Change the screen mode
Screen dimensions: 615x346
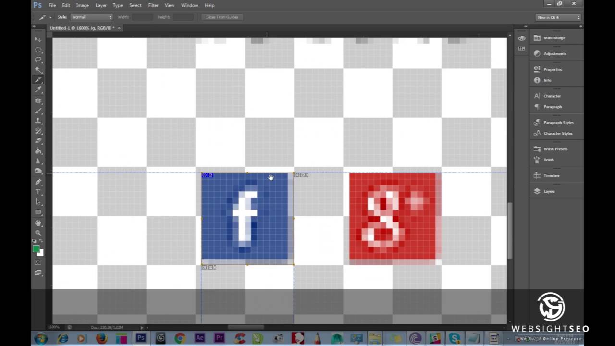tap(38, 272)
